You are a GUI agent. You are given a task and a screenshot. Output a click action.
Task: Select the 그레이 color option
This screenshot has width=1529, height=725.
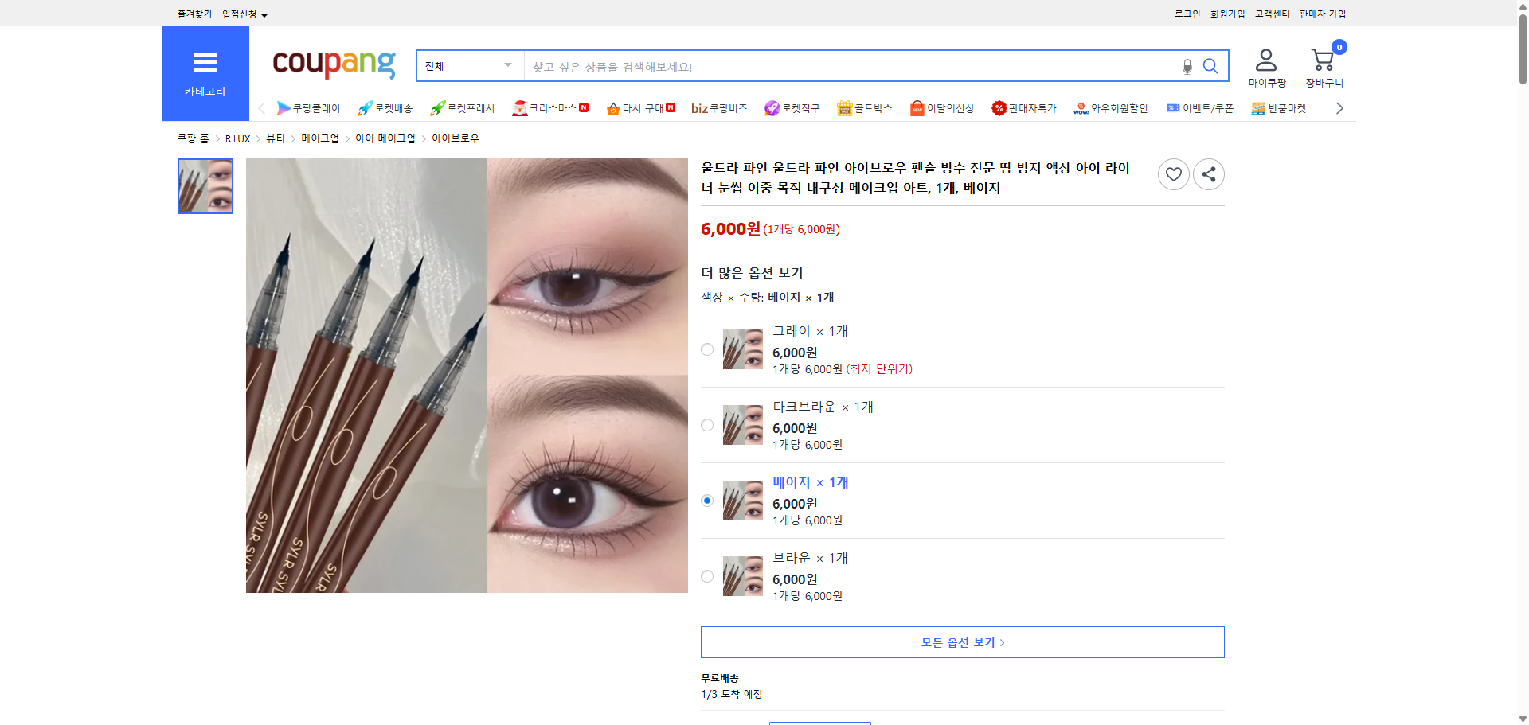[706, 349]
